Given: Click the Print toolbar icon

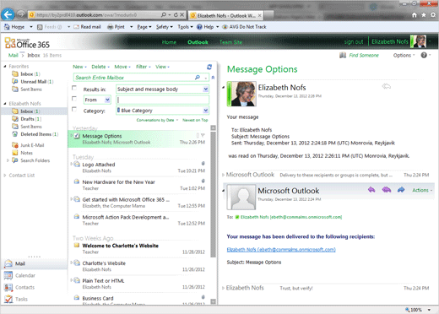Looking at the screenshot, I should [x=111, y=27].
